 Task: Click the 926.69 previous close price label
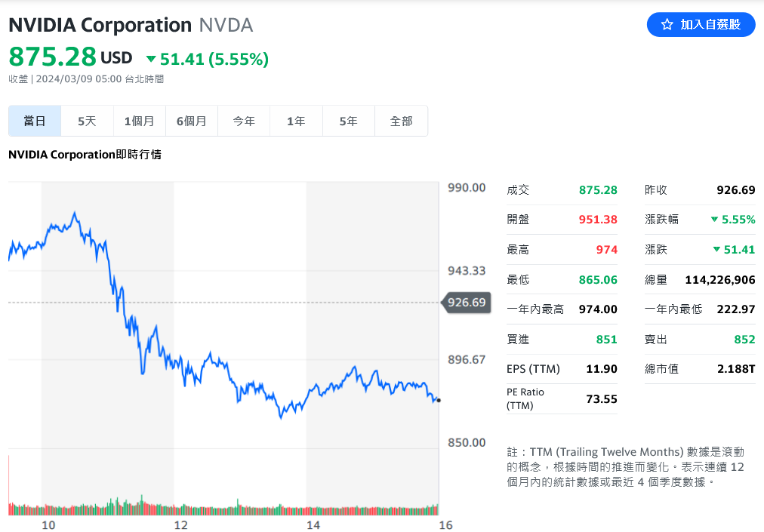(x=467, y=303)
